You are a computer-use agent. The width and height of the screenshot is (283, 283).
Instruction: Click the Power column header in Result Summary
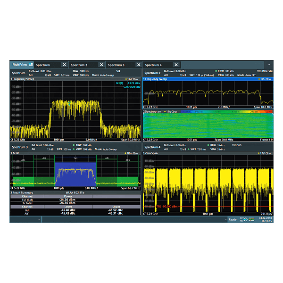click(x=68, y=196)
